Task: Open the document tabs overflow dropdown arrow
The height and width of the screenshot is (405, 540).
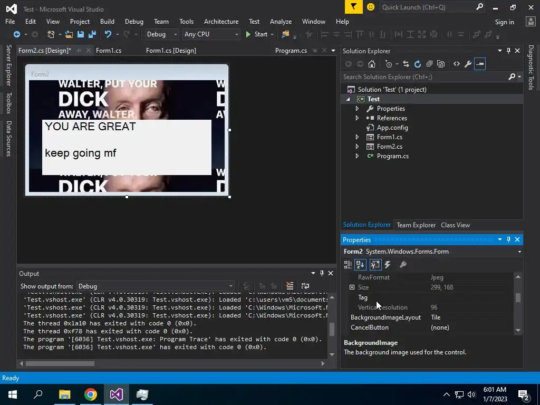Action: coord(333,51)
